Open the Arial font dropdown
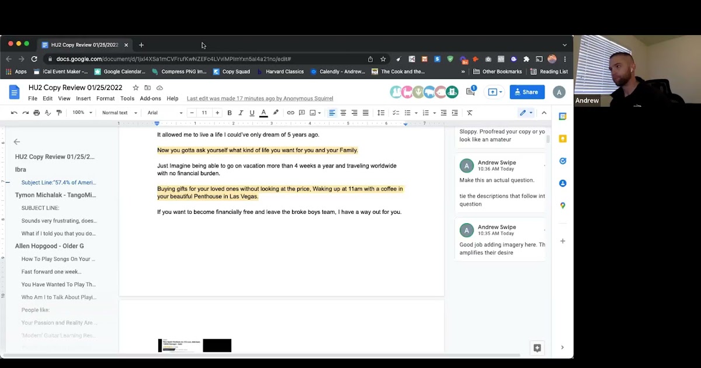The width and height of the screenshot is (701, 368). point(165,113)
